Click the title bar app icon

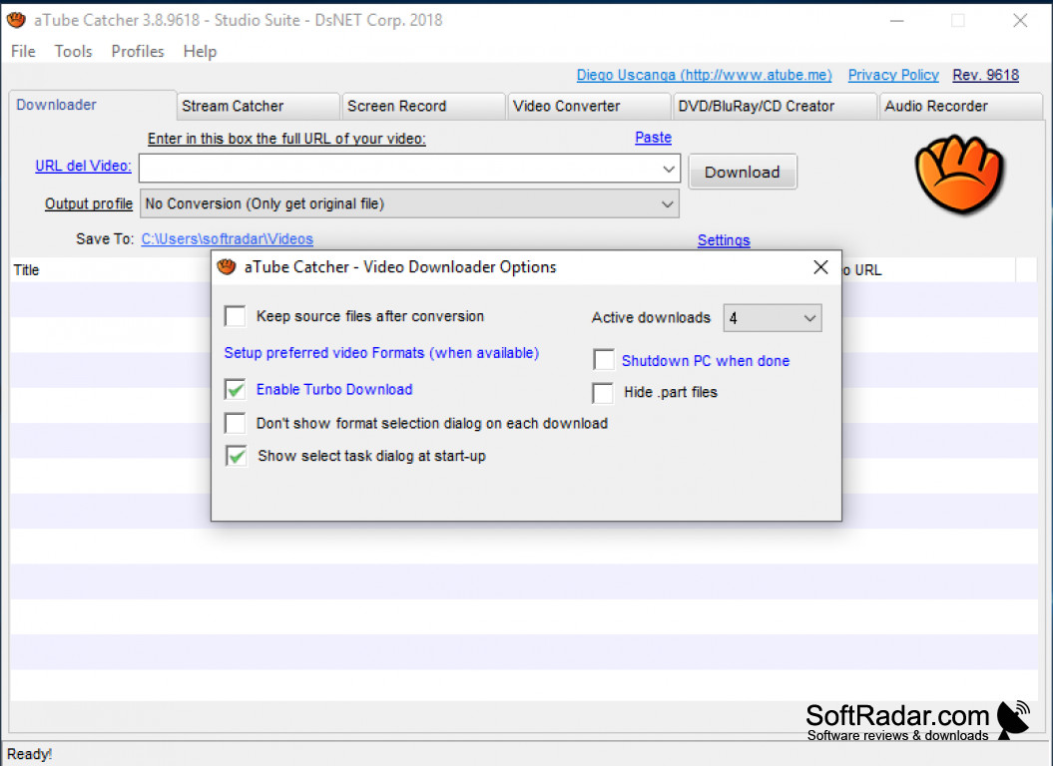point(16,20)
